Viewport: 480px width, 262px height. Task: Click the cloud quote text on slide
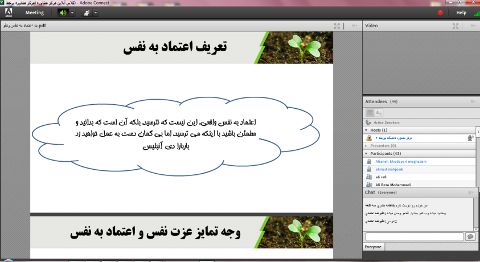tap(166, 134)
